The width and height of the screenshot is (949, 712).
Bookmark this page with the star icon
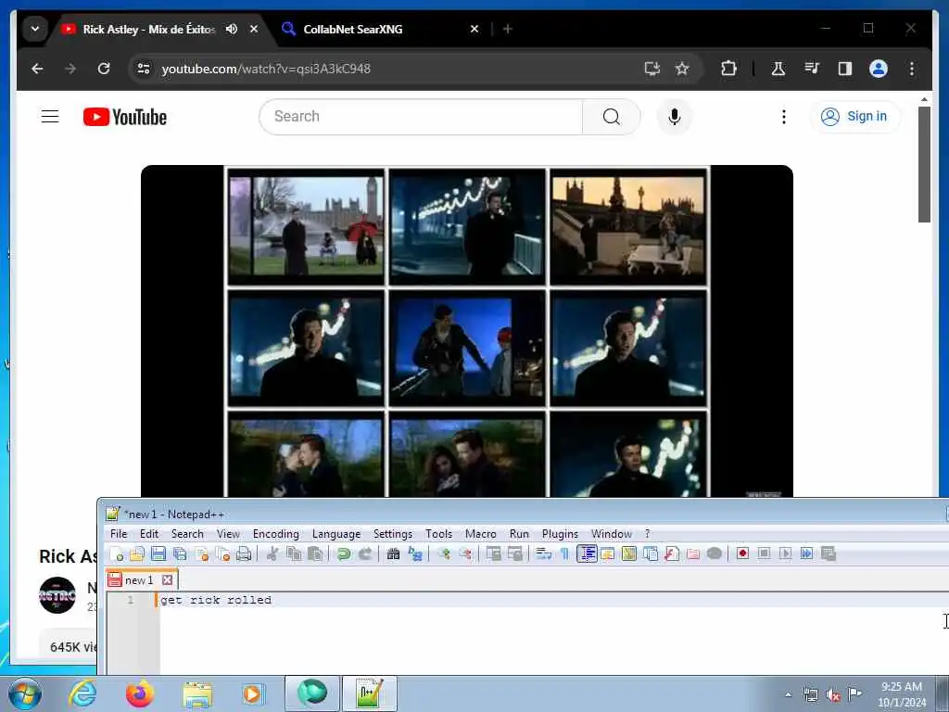click(682, 69)
